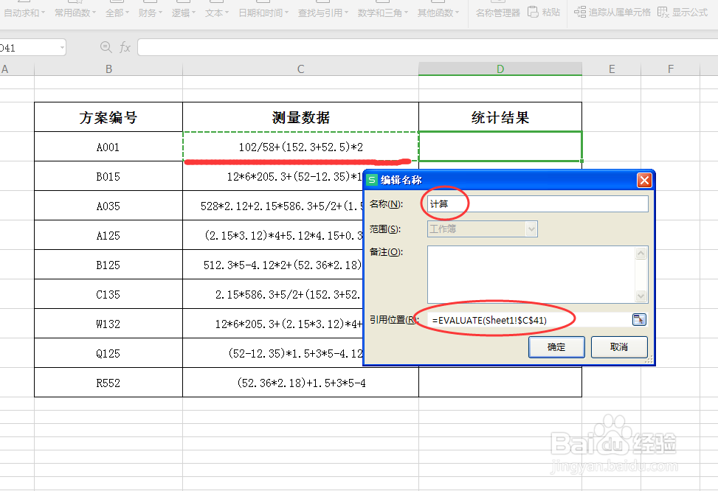Click the range selector icon in 引用位置
This screenshot has width=718, height=491.
(639, 319)
